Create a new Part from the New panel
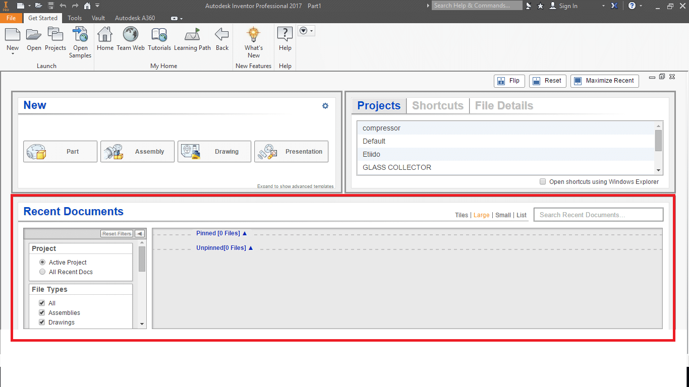 pos(60,151)
